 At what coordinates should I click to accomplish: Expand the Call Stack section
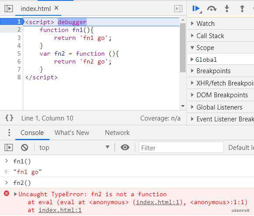tap(221, 36)
